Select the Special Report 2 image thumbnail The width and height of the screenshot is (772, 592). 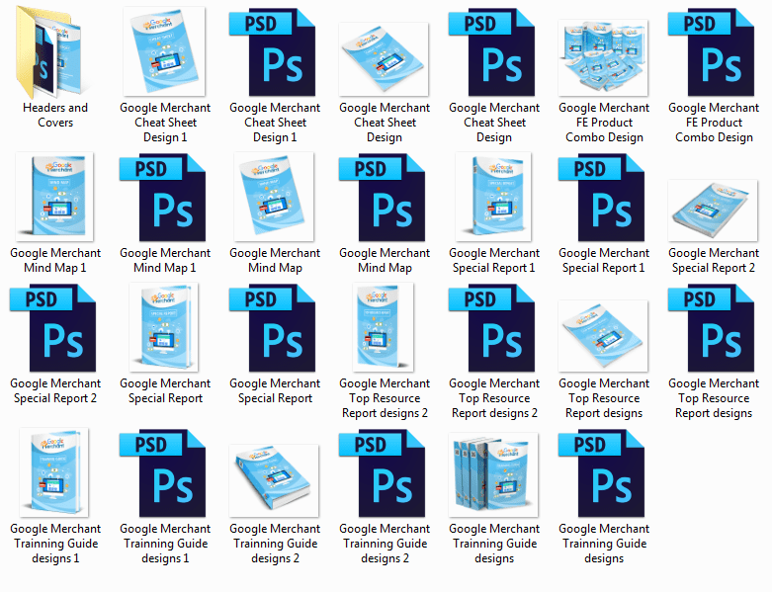(x=714, y=210)
